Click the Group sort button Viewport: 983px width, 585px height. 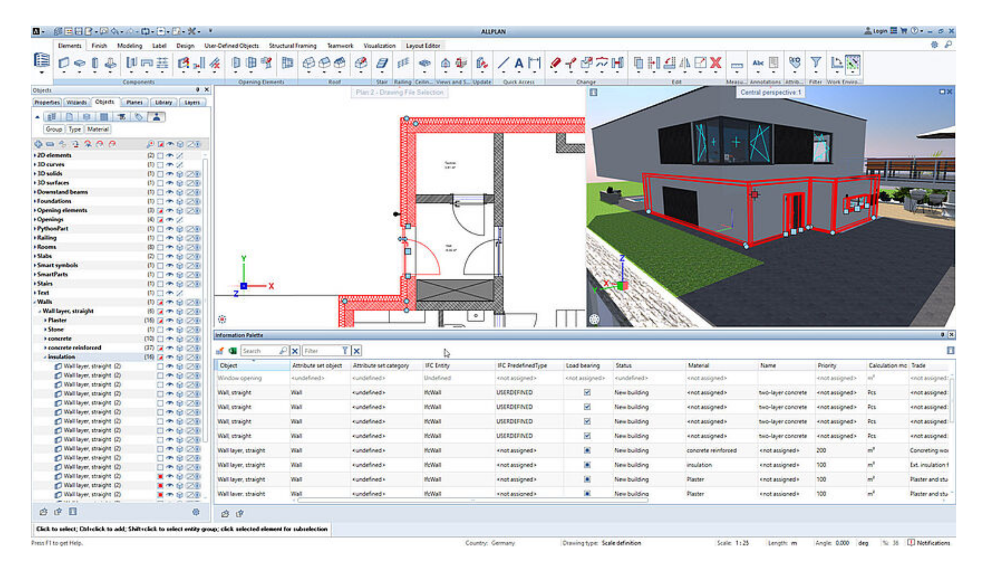point(54,129)
